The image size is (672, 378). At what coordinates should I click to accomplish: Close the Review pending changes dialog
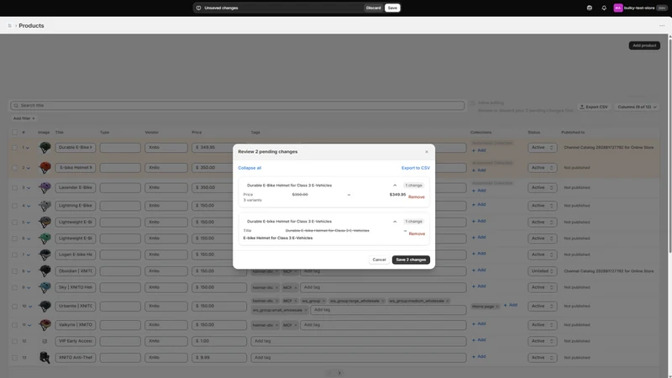427,152
